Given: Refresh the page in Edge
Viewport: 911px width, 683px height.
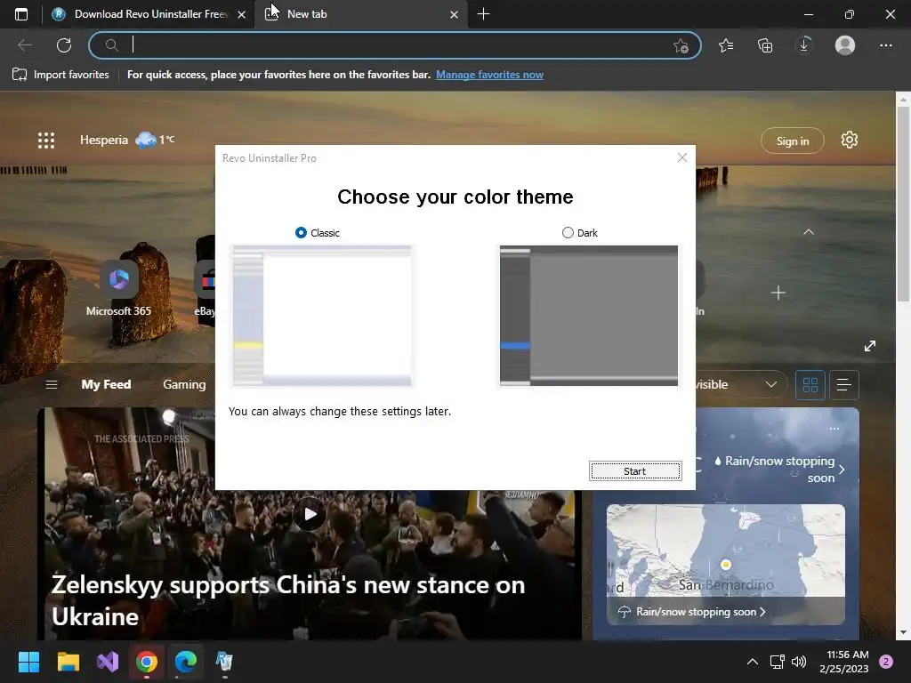Looking at the screenshot, I should click(64, 44).
